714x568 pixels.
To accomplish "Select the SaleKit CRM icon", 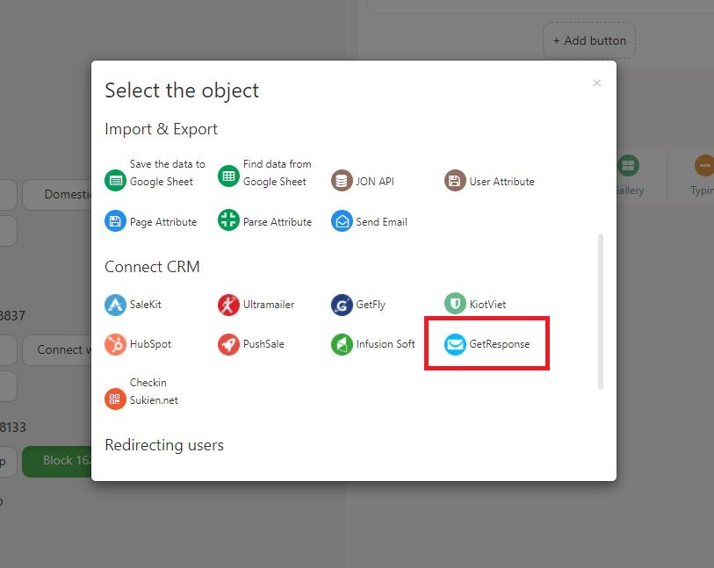I will (115, 305).
